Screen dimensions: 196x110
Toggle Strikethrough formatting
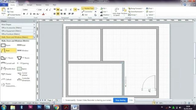(x=34, y=14)
